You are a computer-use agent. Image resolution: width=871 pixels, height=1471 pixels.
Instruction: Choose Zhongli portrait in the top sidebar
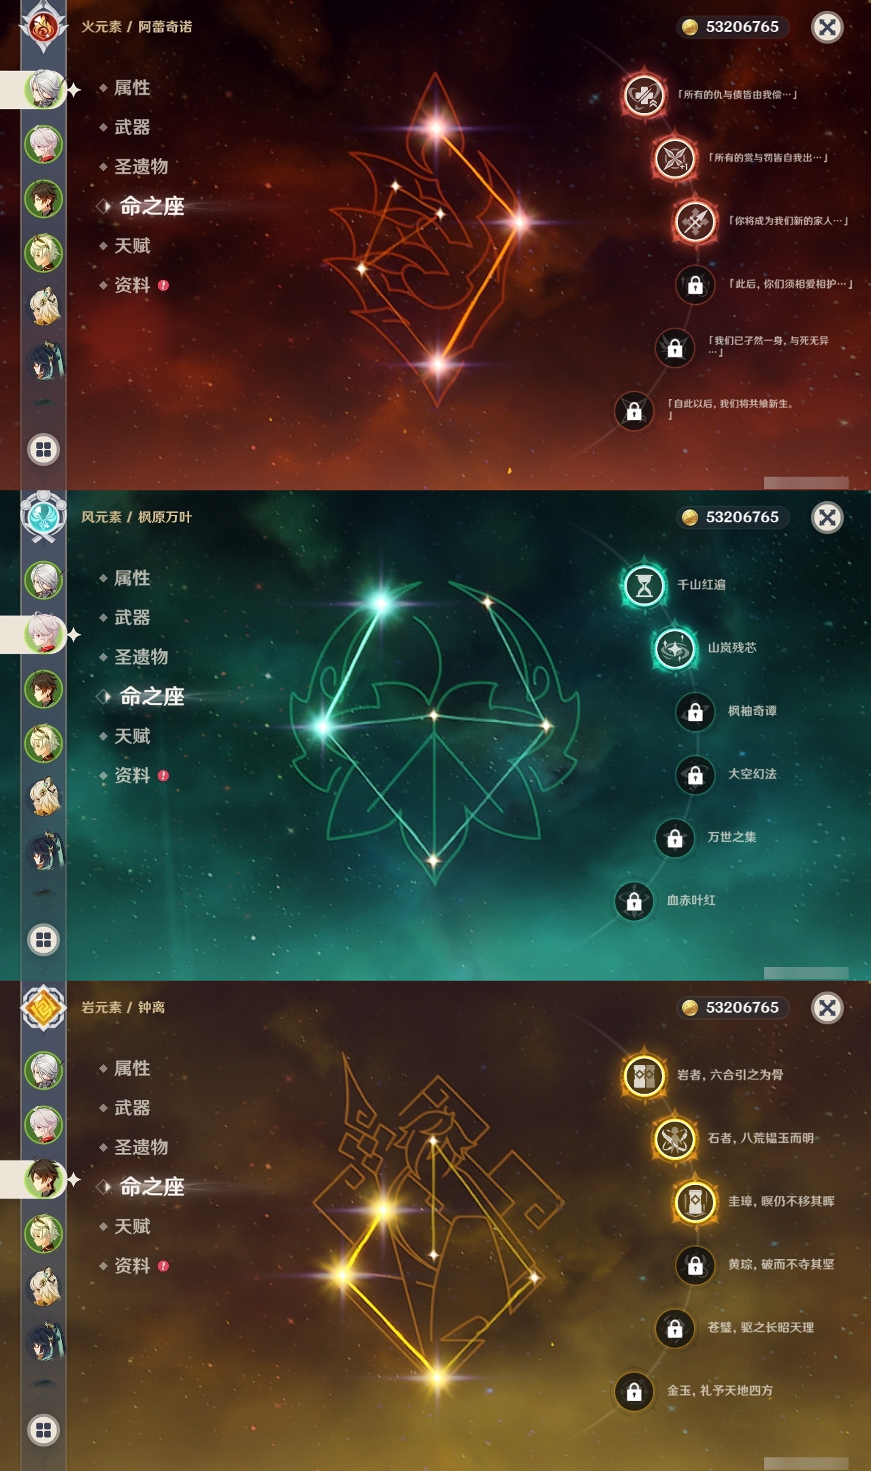coord(44,199)
